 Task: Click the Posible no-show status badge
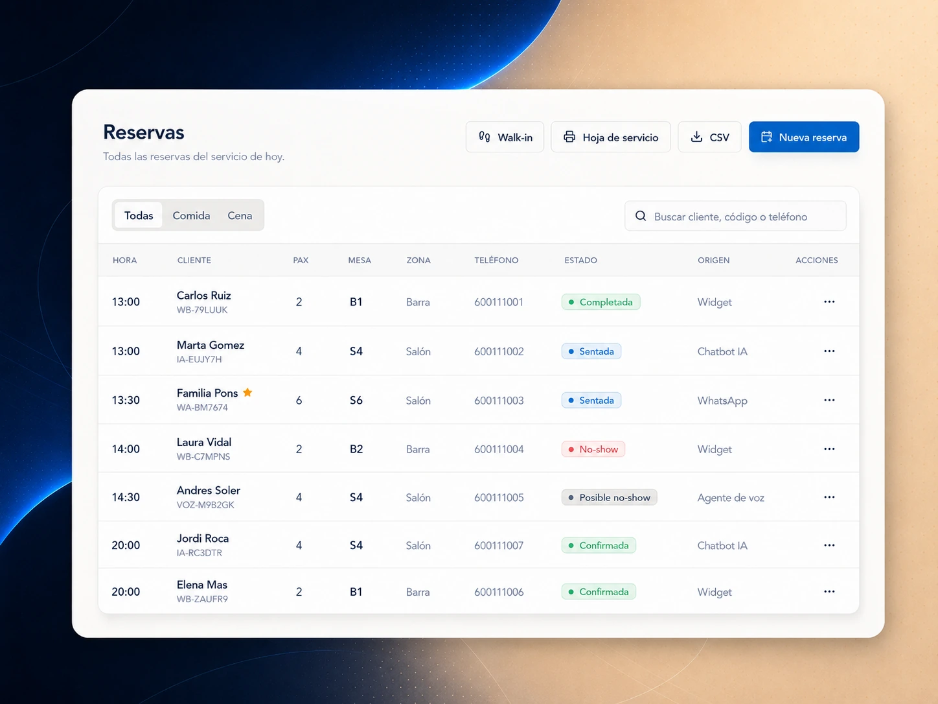pos(609,497)
